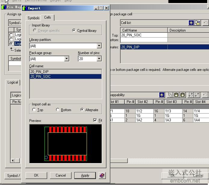Image resolution: width=209 pixels, height=185 pixels.
Task: Toggle the Fit preview checkbox
Action: coord(95,120)
